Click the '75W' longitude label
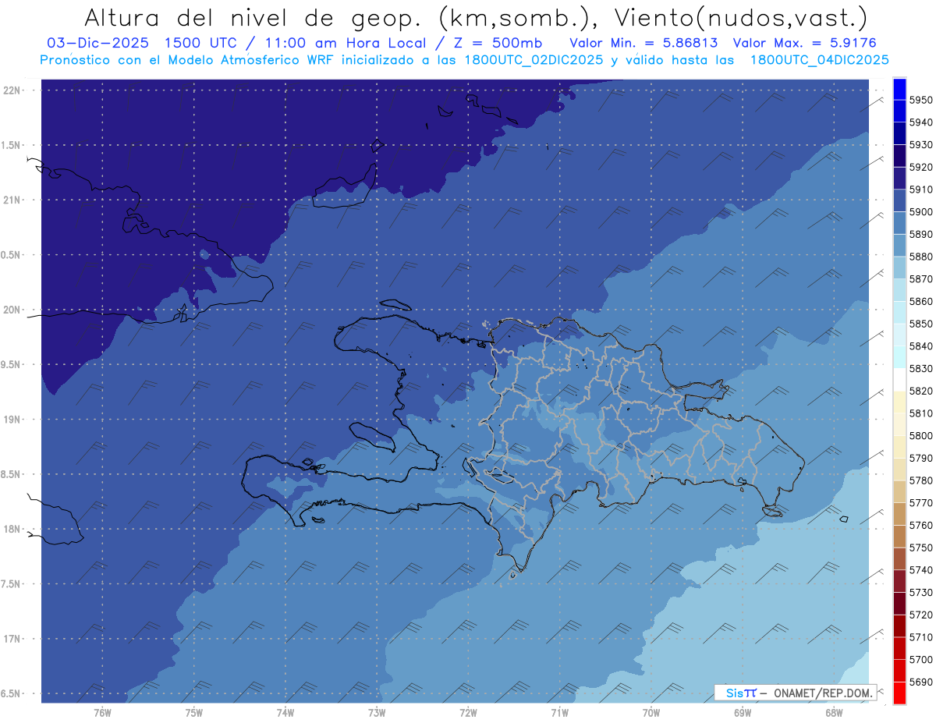Image resolution: width=936 pixels, height=723 pixels. (194, 712)
